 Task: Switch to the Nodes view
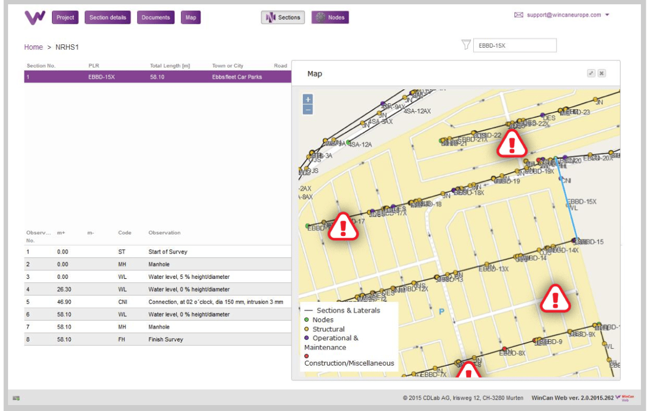(330, 17)
